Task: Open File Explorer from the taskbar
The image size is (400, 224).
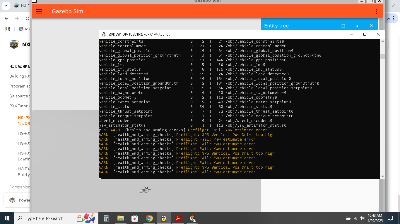Action: (120, 218)
